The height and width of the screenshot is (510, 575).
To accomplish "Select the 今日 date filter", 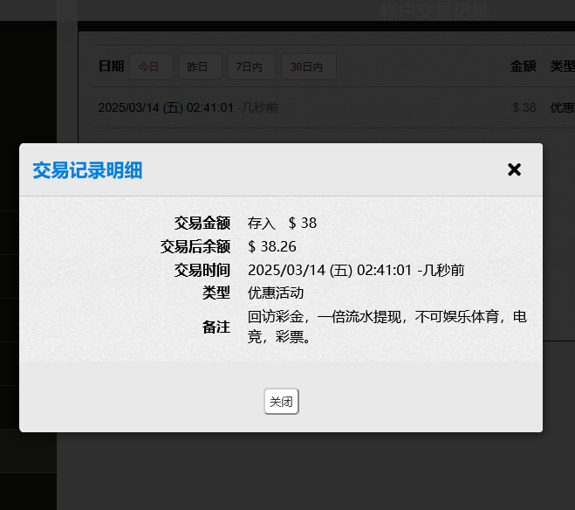I will tap(150, 66).
